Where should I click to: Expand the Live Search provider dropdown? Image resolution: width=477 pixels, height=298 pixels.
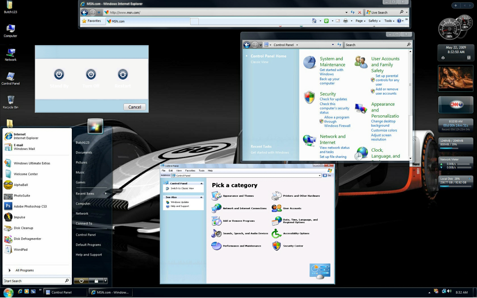pyautogui.click(x=407, y=12)
